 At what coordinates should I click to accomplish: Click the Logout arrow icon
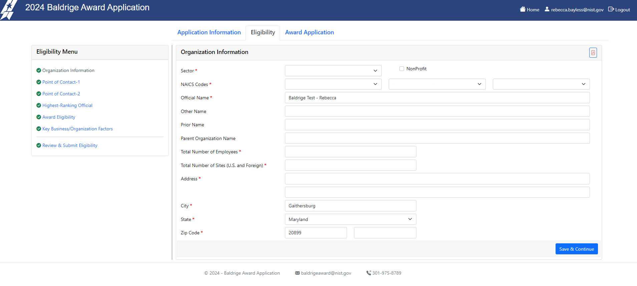611,9
